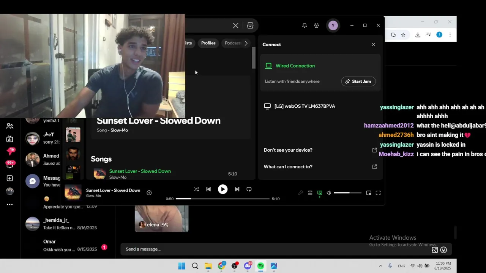Mute Spotify using speaker icon
The width and height of the screenshot is (486, 273).
click(329, 193)
